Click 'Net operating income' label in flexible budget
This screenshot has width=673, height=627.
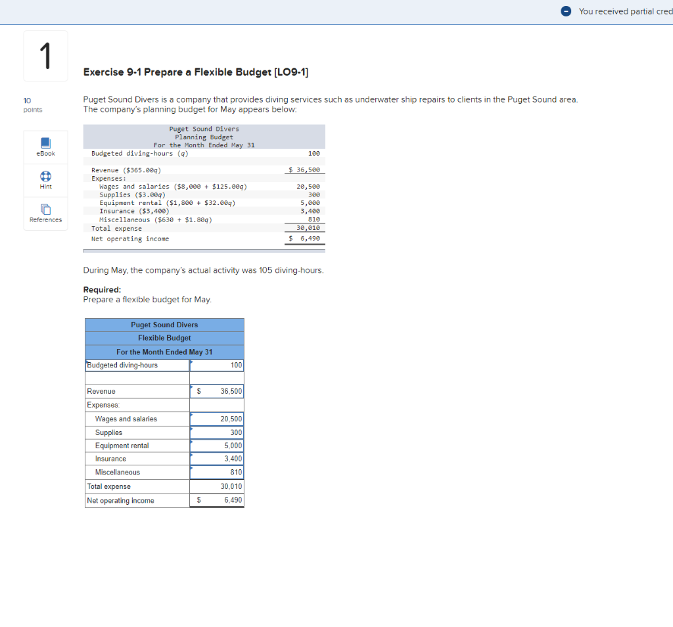[120, 500]
